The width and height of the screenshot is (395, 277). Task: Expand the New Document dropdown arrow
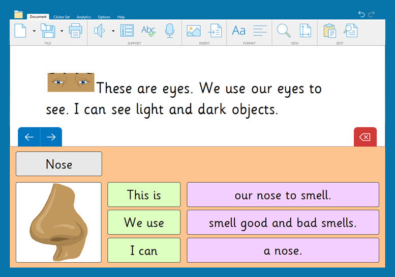[34, 31]
